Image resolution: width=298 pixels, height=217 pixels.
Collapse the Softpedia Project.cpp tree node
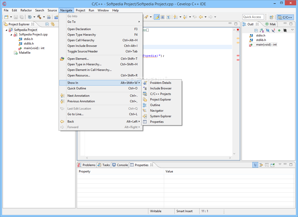click(11, 34)
